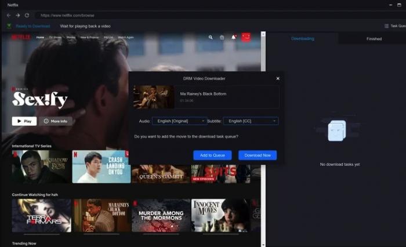406x247 pixels.
Task: Click the Innocent Moves progress bar
Action: [x=220, y=234]
